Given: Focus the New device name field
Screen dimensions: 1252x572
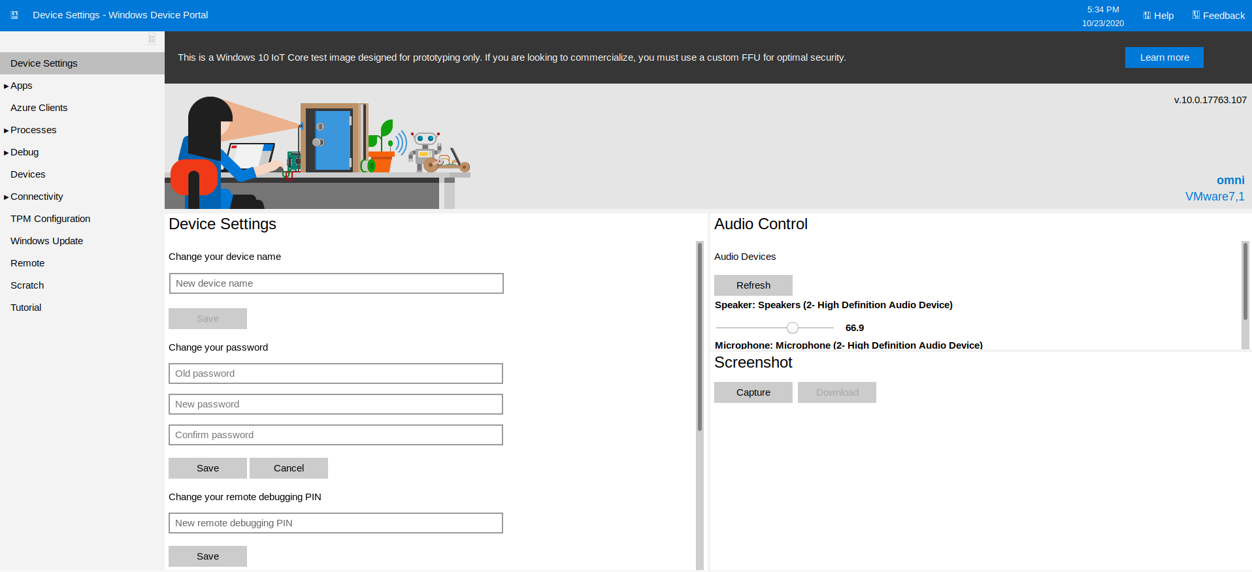Looking at the screenshot, I should click(336, 283).
